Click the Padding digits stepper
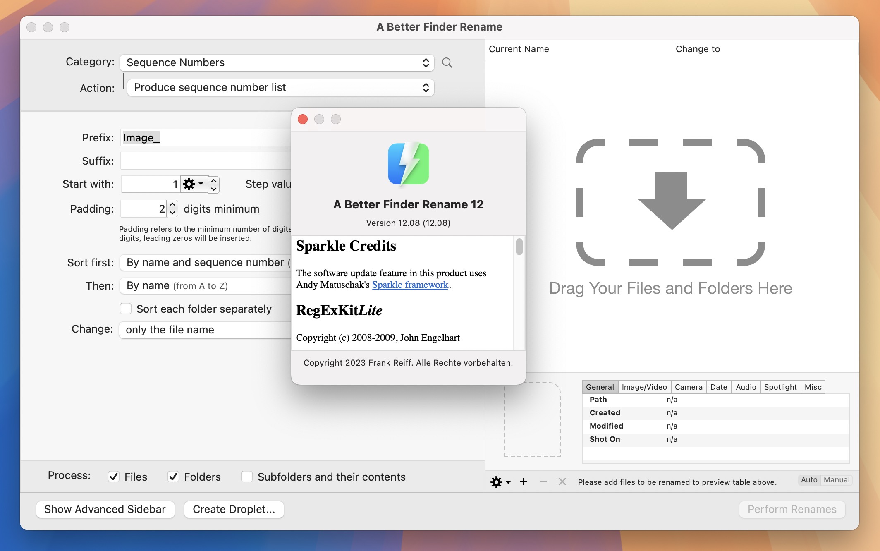 tap(173, 208)
